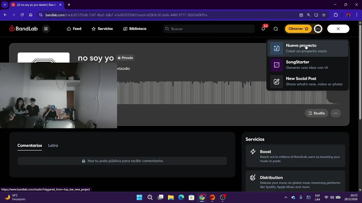Click the Distribution globe icon

point(253,178)
